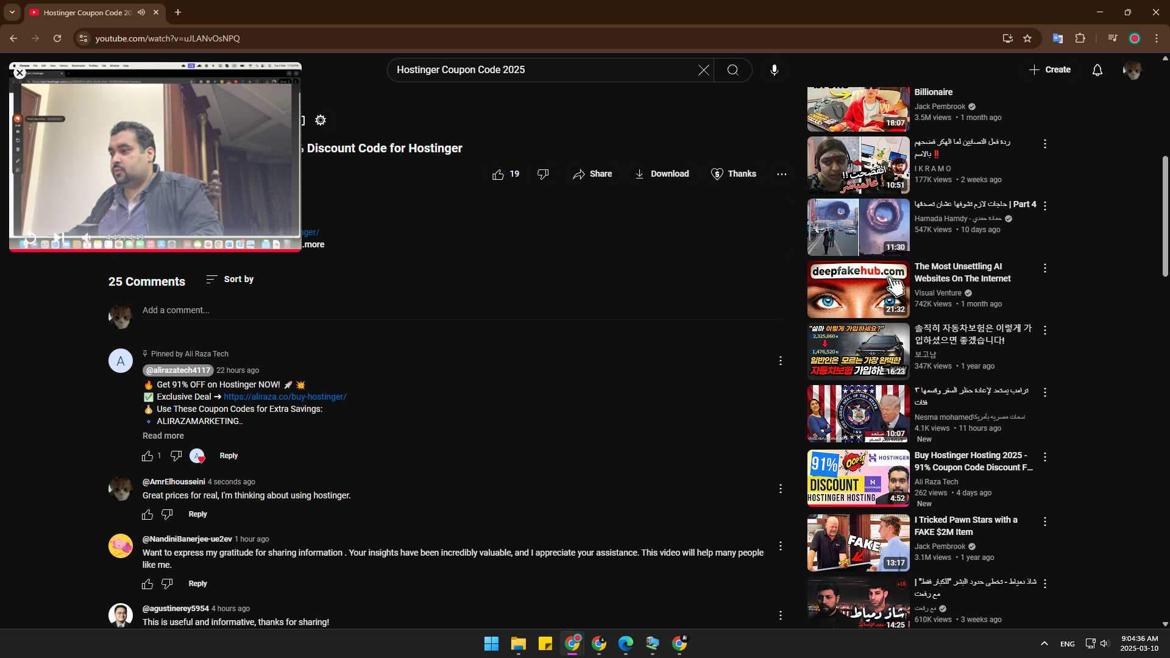The width and height of the screenshot is (1170, 658).
Task: Open the aliraza.co buy-hostinger link
Action: pyautogui.click(x=285, y=397)
